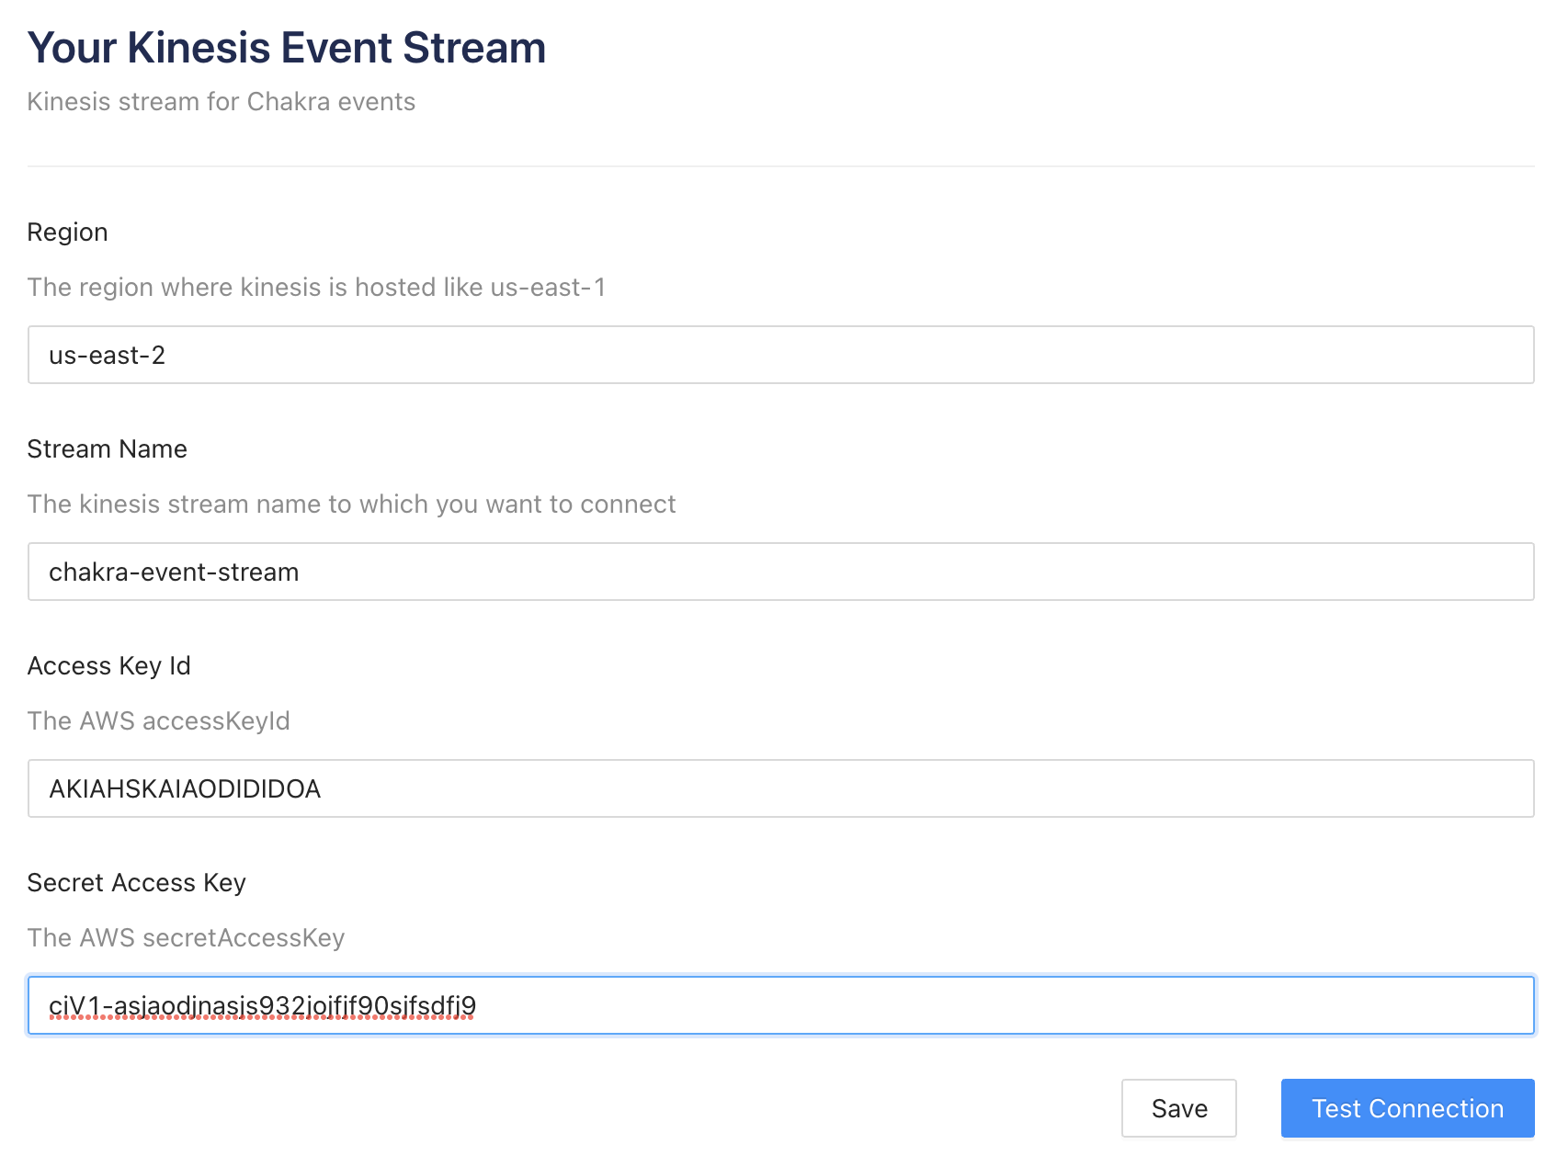
Task: Click the Test Connection button
Action: [x=1407, y=1108]
